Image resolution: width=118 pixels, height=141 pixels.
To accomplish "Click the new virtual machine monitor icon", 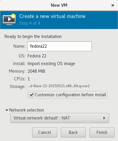I will coord(9,19).
